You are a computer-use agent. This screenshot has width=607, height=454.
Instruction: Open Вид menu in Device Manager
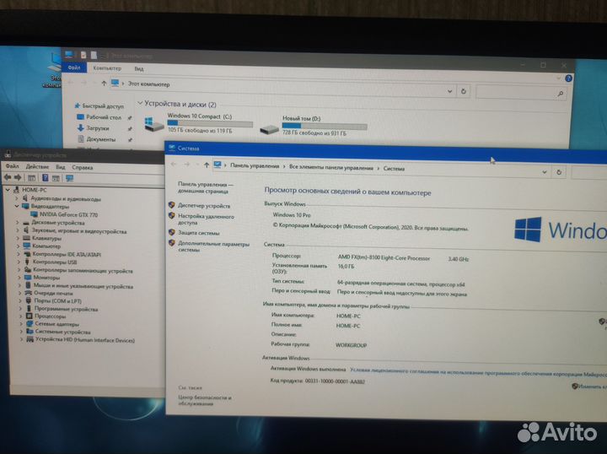point(61,167)
